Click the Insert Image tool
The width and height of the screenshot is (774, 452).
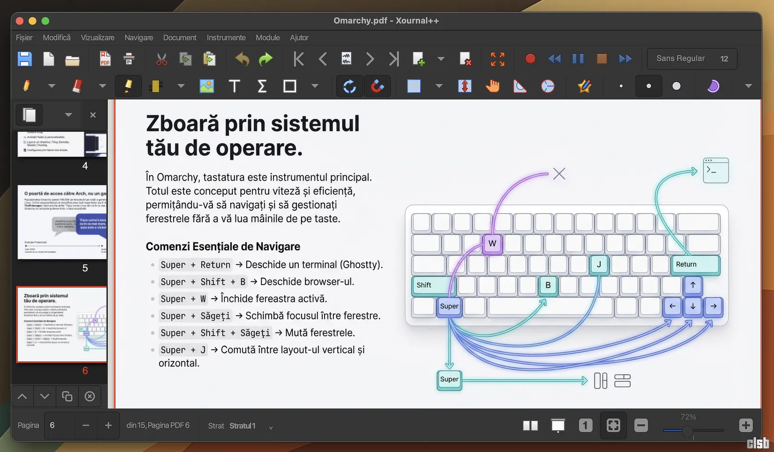[206, 86]
